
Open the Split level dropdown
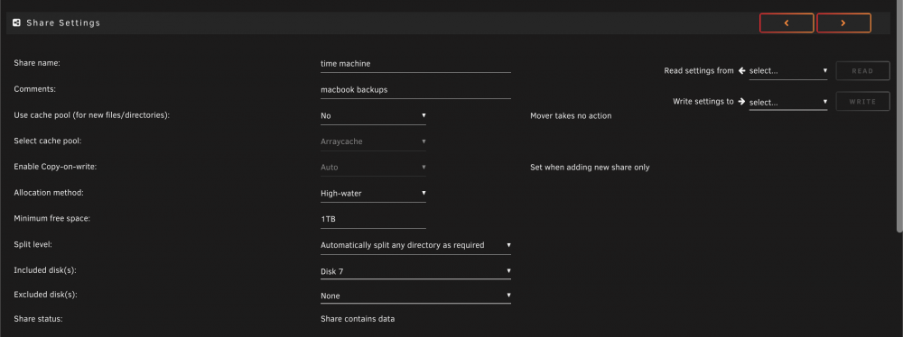pyautogui.click(x=415, y=245)
